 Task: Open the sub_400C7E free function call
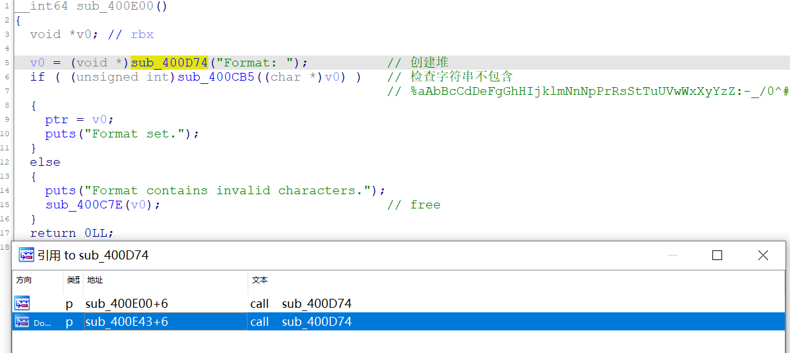84,205
